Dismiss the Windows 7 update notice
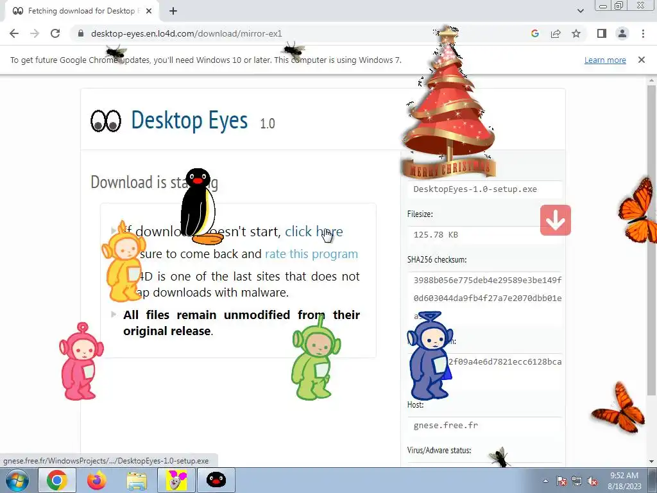Image resolution: width=657 pixels, height=493 pixels. click(642, 60)
